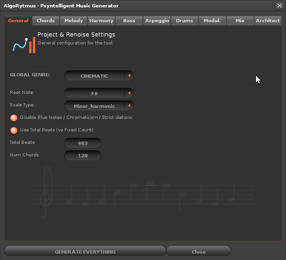Click the Global Genre dropdown arrow
Image resolution: width=286 pixels, height=260 pixels.
coord(130,76)
